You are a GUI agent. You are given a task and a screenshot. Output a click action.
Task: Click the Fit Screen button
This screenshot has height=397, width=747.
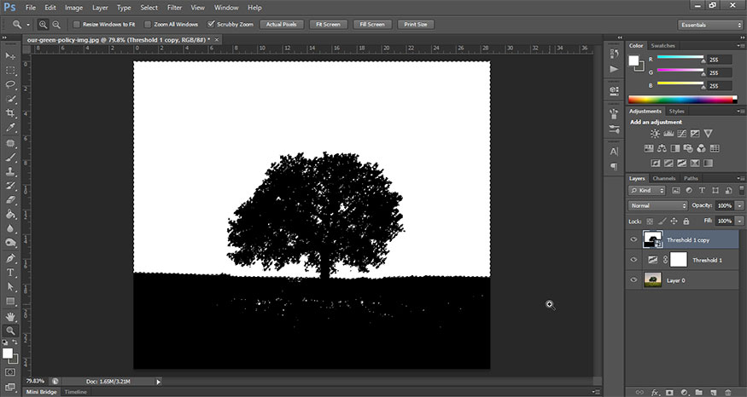(329, 25)
